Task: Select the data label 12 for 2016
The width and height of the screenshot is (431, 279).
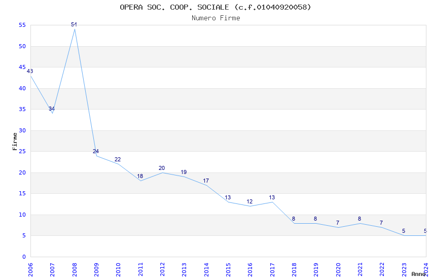Action: tap(249, 201)
